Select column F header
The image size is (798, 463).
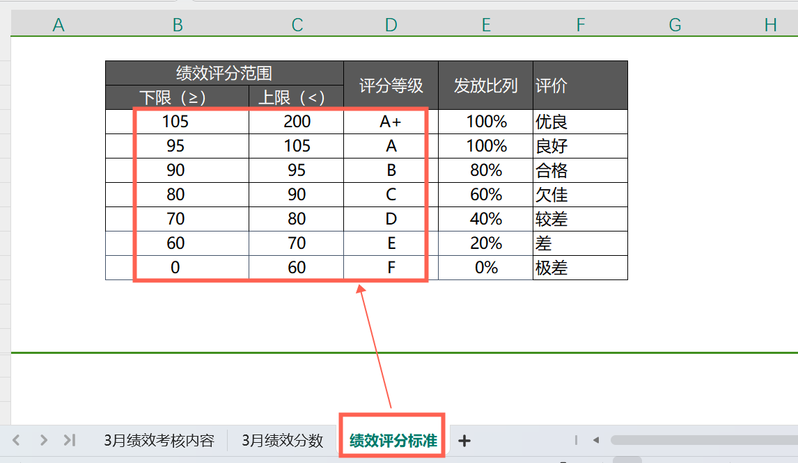581,24
